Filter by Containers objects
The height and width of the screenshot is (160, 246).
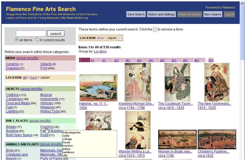point(14,99)
